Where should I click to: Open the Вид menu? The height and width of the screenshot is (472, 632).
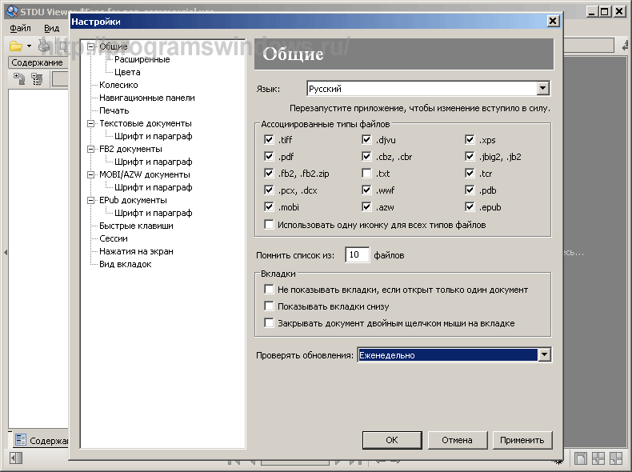[x=51, y=28]
